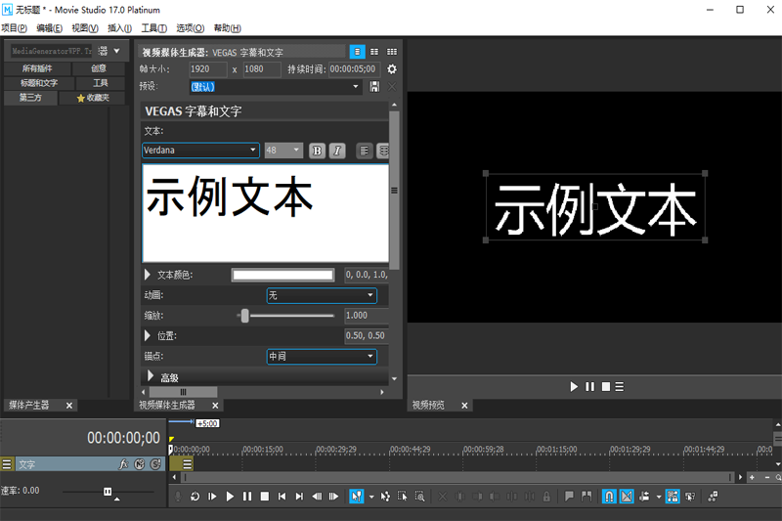Open the 帮助(H) menu

[x=228, y=28]
